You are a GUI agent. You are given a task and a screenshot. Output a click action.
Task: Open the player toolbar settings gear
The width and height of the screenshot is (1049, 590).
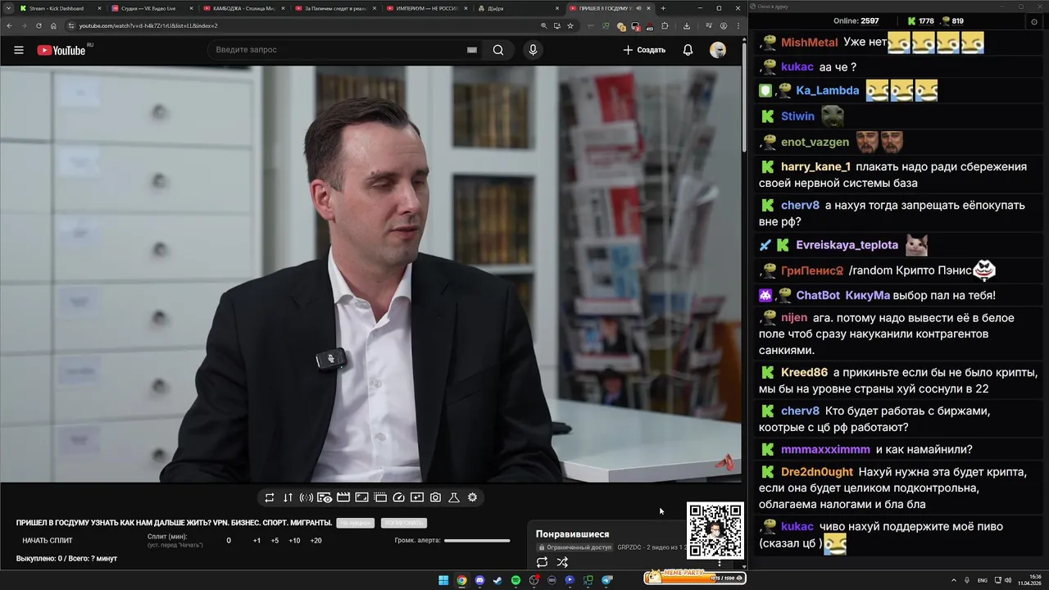tap(472, 497)
